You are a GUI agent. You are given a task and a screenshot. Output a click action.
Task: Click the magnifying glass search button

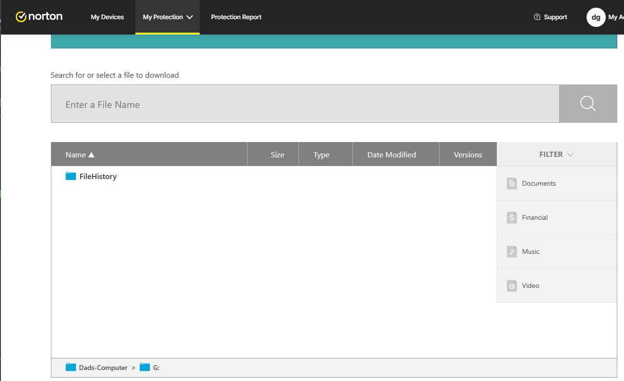coord(588,104)
